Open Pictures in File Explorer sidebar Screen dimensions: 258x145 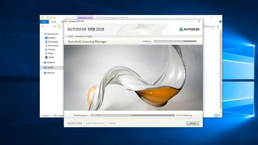point(52,50)
